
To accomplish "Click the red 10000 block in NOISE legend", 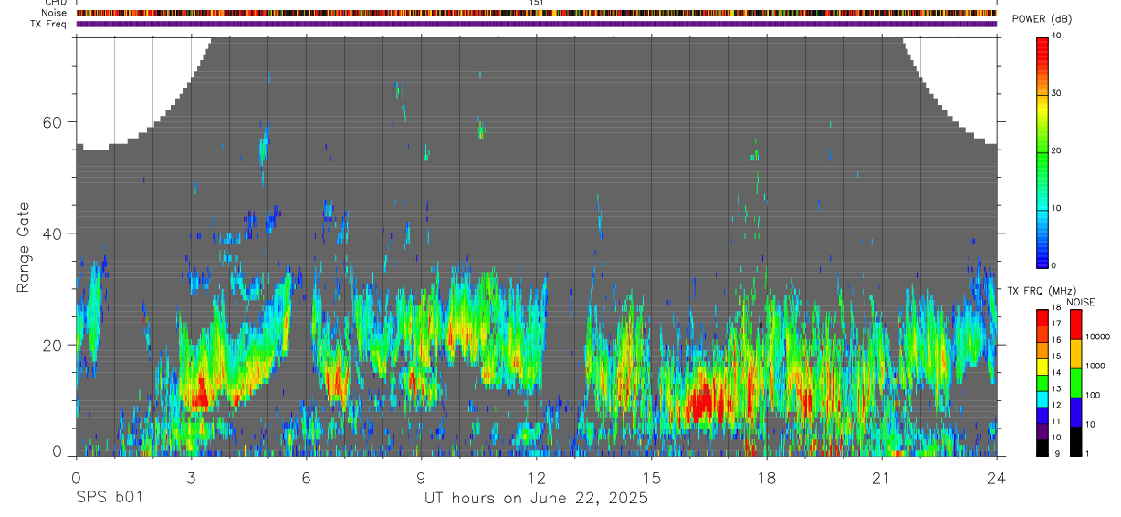I will [x=1074, y=325].
